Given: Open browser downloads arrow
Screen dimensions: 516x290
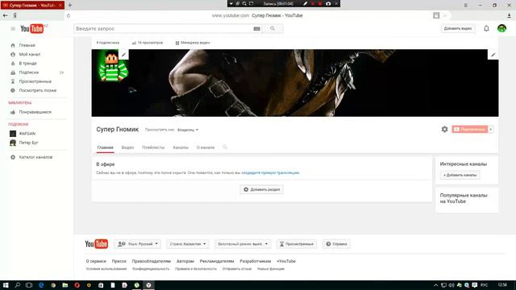Looking at the screenshot, I should 509,15.
